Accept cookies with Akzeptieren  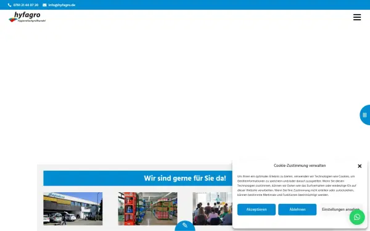[x=257, y=209]
